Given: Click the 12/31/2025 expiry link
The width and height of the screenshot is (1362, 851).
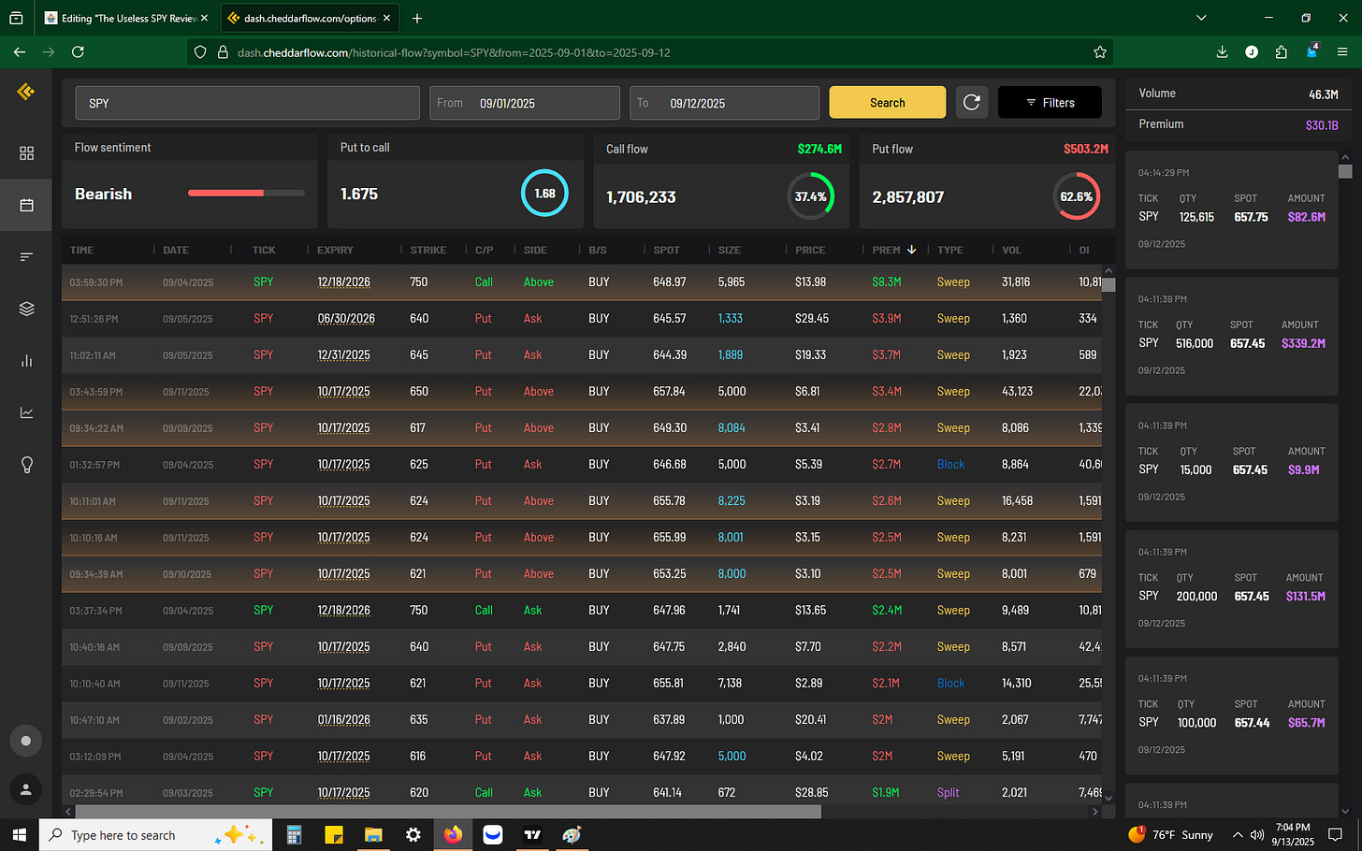Looking at the screenshot, I should coord(343,354).
